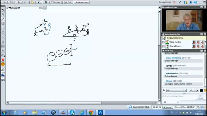The height and width of the screenshot is (116, 207).
Task: Click the undo arrow in top toolbar
Action: click(x=19, y=2)
